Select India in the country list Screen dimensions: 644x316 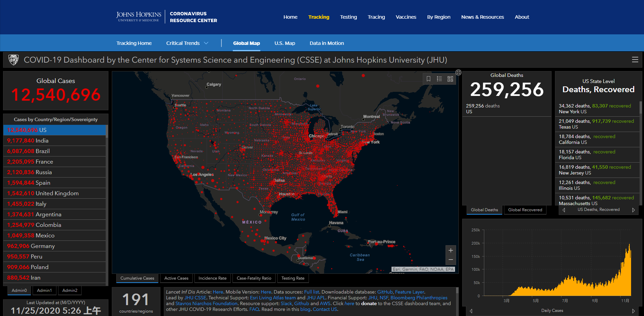(x=54, y=140)
